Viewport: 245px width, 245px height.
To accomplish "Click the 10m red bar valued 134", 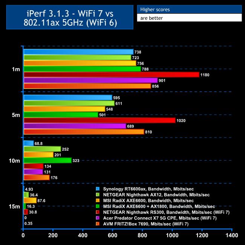I will pyautogui.click(x=34, y=166).
